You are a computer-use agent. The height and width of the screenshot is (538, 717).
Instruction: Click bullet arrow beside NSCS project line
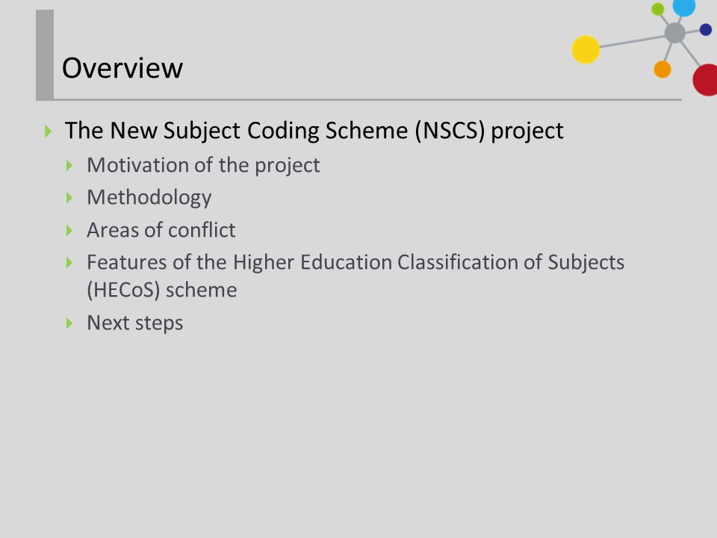tap(48, 132)
